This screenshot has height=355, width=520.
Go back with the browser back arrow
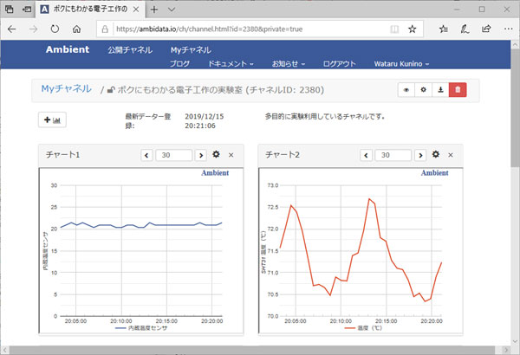click(11, 29)
